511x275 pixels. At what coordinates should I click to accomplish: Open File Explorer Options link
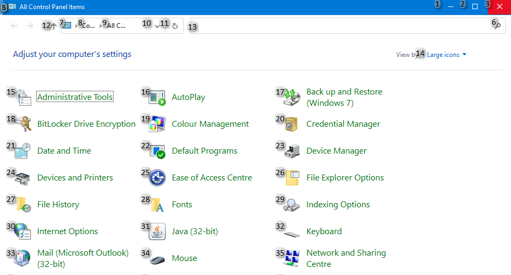(345, 178)
